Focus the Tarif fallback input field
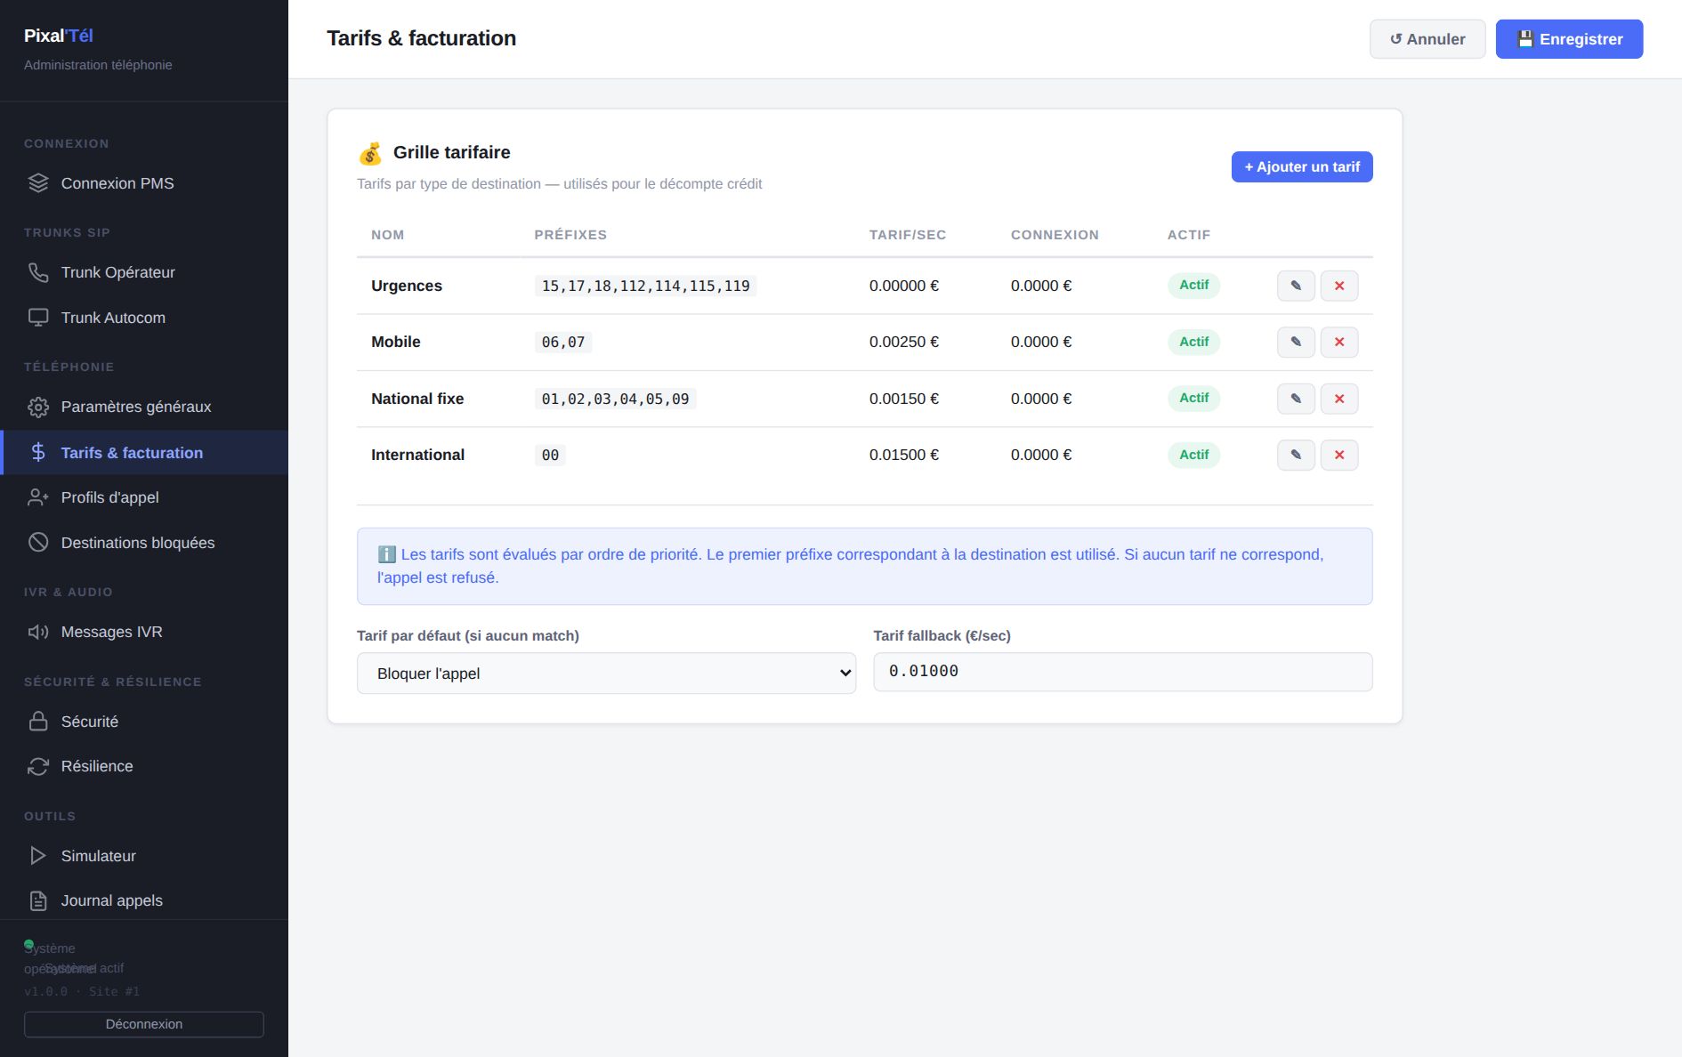The height and width of the screenshot is (1057, 1682). 1123,672
